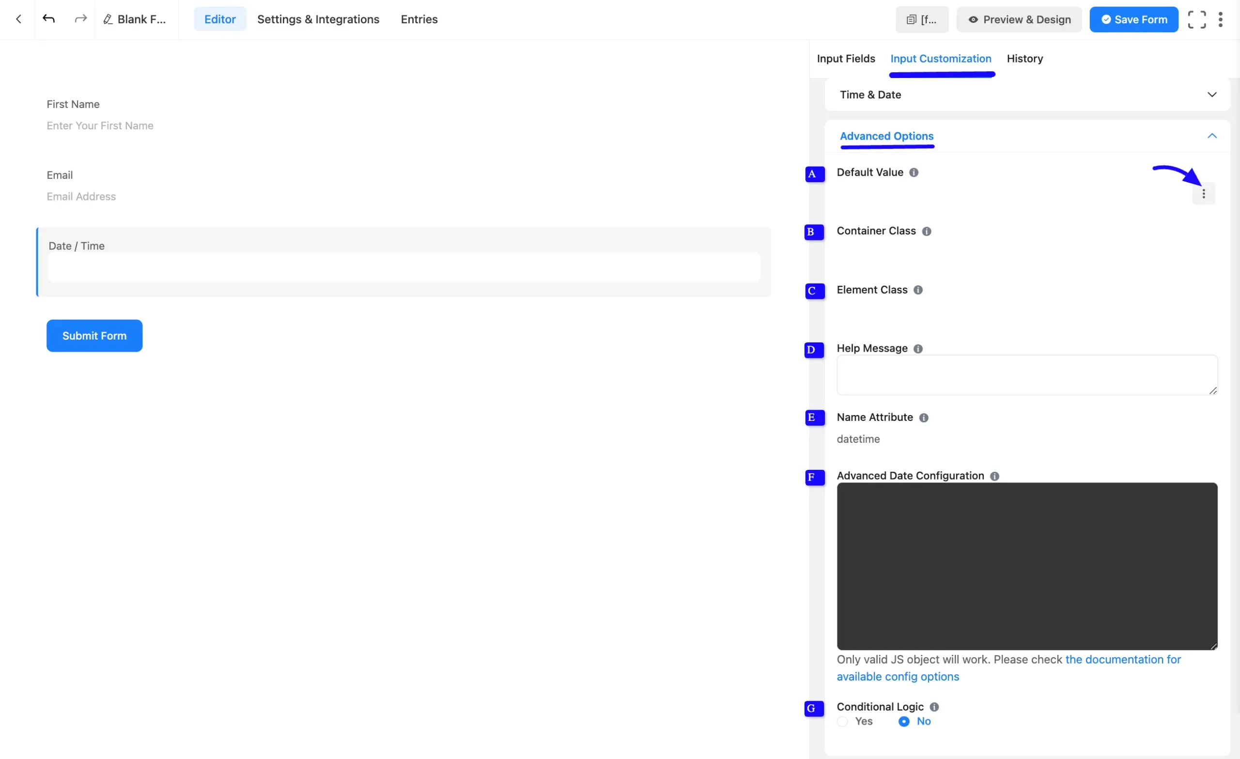This screenshot has width=1240, height=759.
Task: Select the Input Customization tab
Action: click(941, 59)
